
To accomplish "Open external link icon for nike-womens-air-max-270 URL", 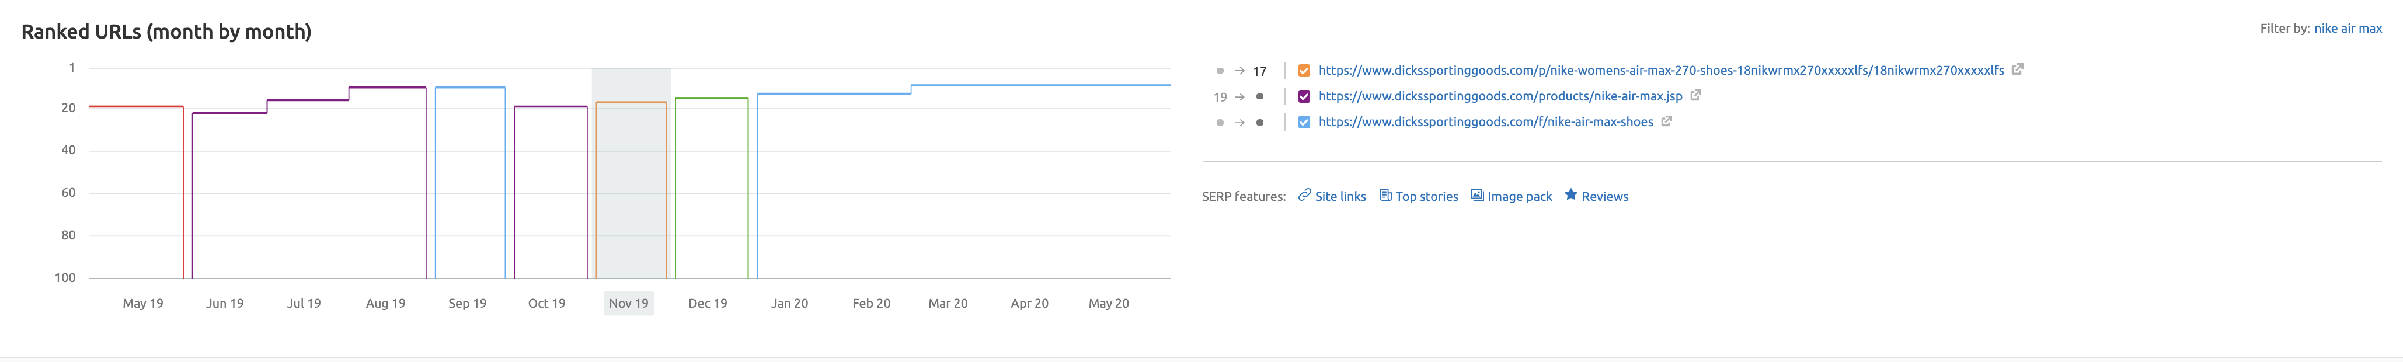I will (x=2017, y=69).
